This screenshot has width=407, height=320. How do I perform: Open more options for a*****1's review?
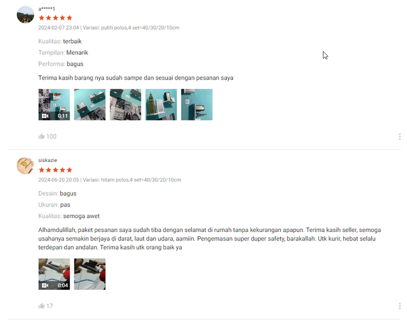400,137
